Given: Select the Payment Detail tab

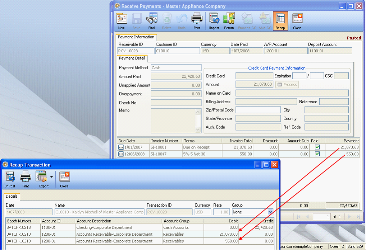Looking at the screenshot, I should [132, 58].
